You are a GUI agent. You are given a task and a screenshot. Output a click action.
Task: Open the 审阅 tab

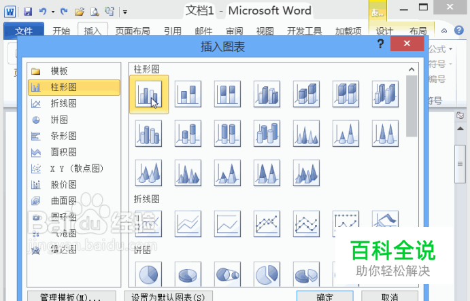pyautogui.click(x=235, y=31)
